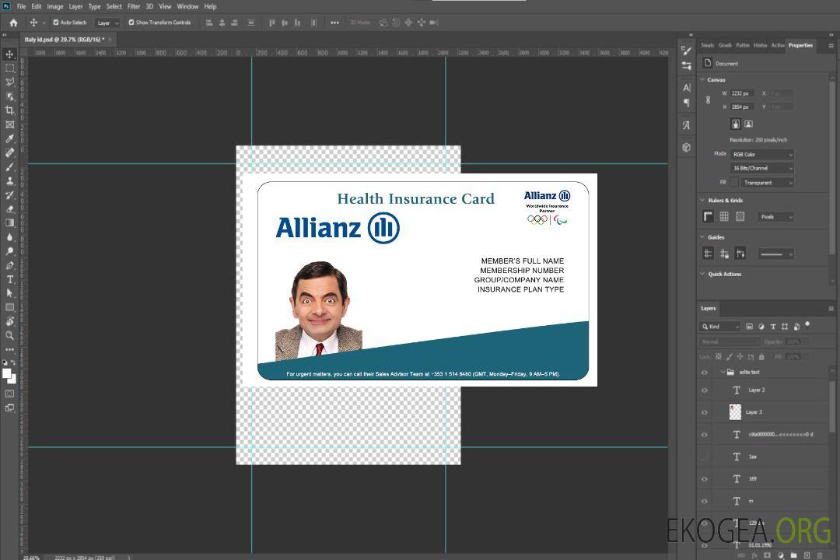
Task: Select the Brush tool
Action: pyautogui.click(x=9, y=166)
